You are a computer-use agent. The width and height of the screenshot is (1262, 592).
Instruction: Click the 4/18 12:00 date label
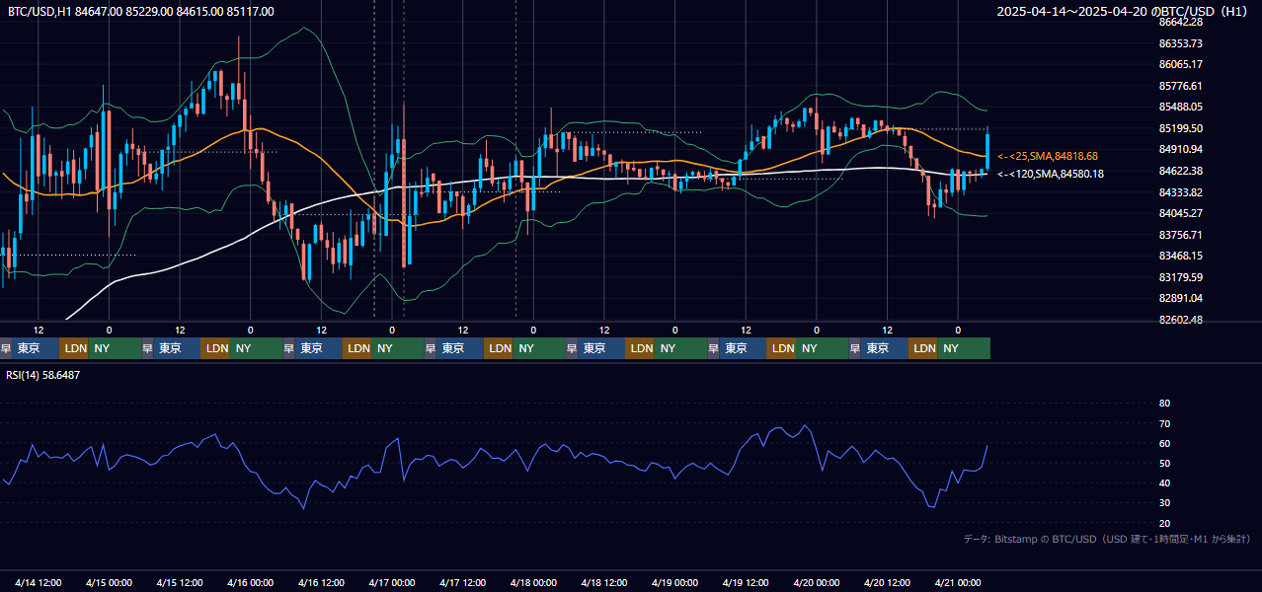pos(604,583)
